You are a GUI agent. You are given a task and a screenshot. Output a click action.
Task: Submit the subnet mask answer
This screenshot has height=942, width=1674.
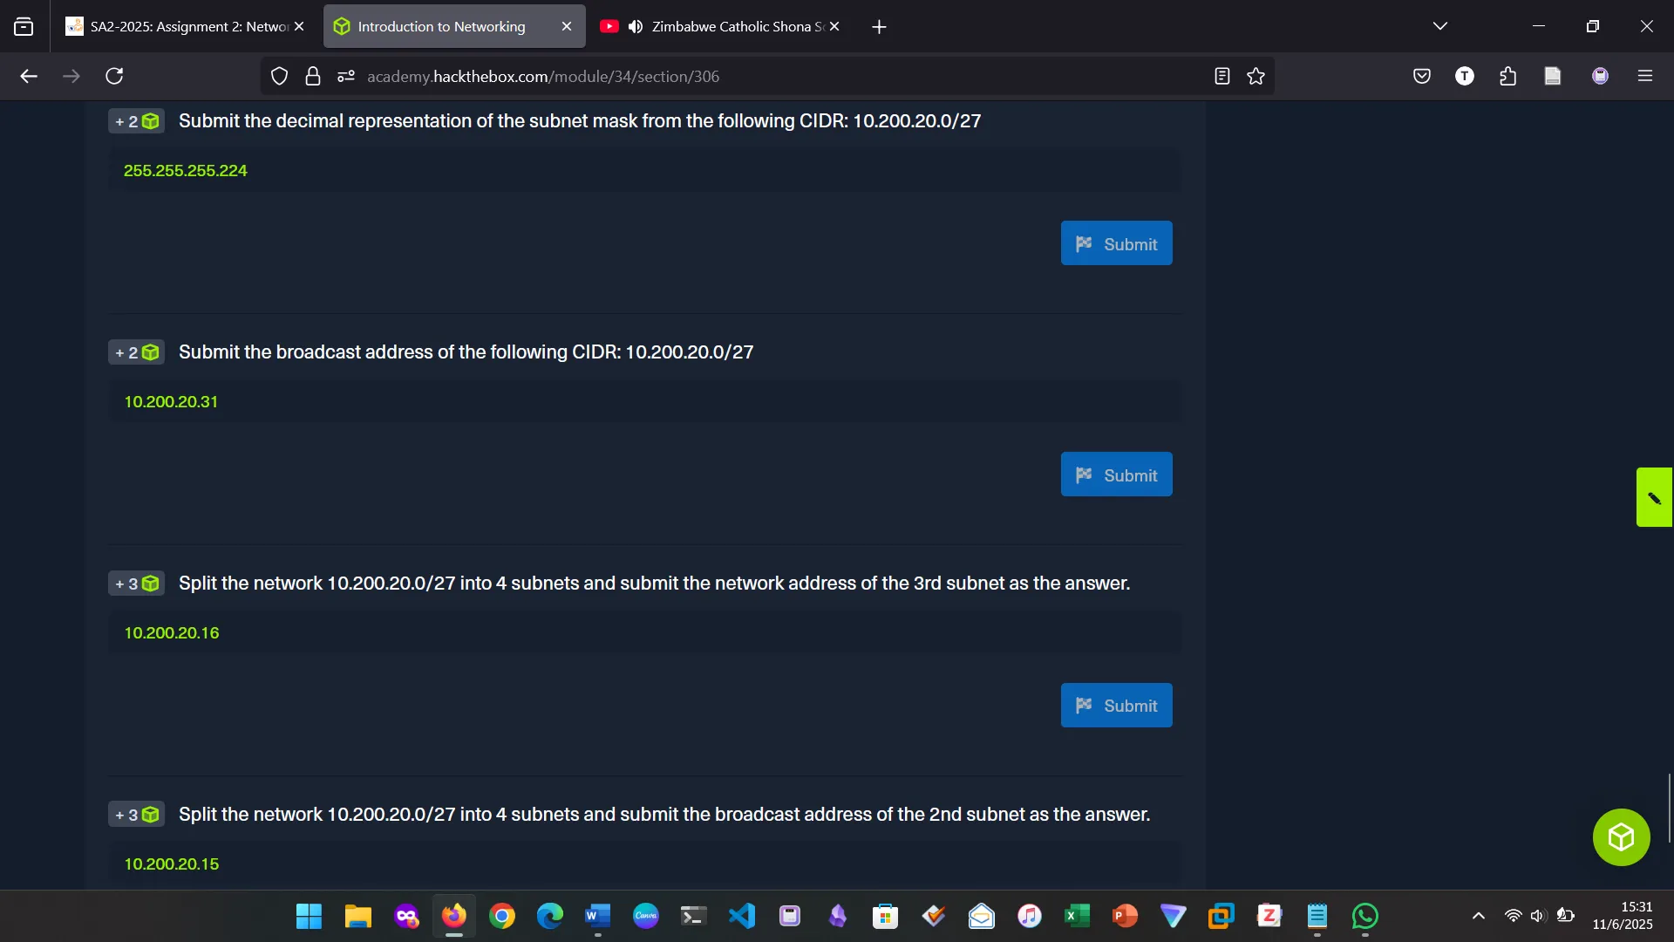click(x=1116, y=243)
